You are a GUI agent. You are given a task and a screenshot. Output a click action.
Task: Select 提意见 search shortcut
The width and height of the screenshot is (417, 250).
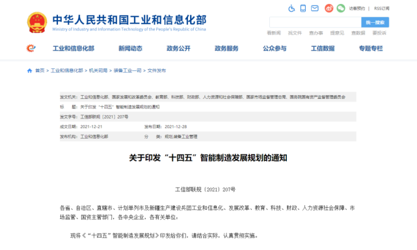[337, 33]
